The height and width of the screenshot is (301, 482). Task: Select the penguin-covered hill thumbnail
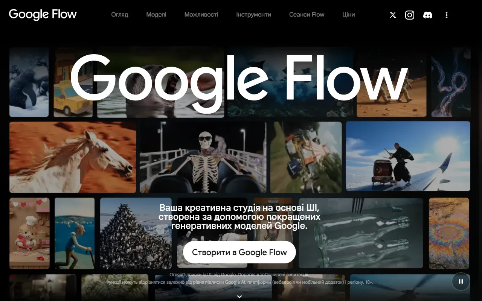coord(136,233)
